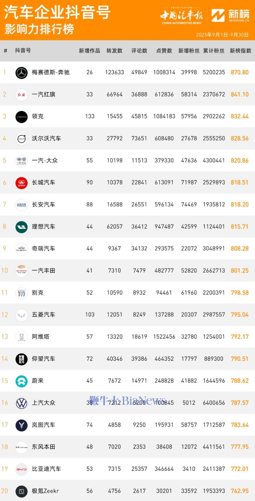The width and height of the screenshot is (255, 501).
Task: Click the index score 762.95
Action: 240,491
